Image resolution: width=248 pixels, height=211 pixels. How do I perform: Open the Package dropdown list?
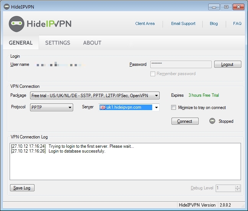[95, 96]
